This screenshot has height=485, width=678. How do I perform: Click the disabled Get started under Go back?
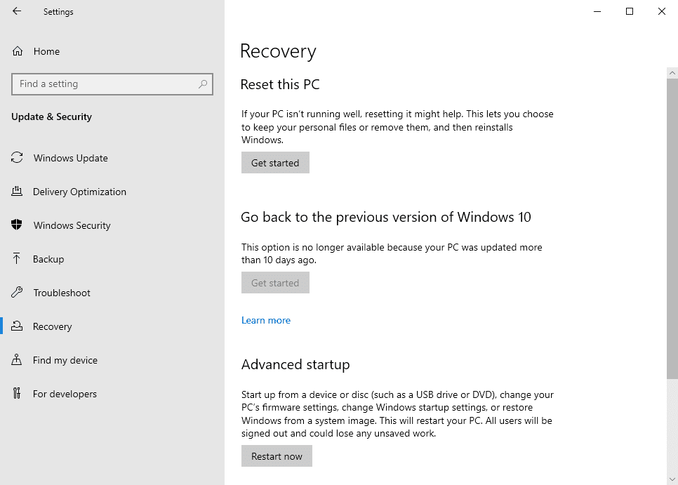275,283
